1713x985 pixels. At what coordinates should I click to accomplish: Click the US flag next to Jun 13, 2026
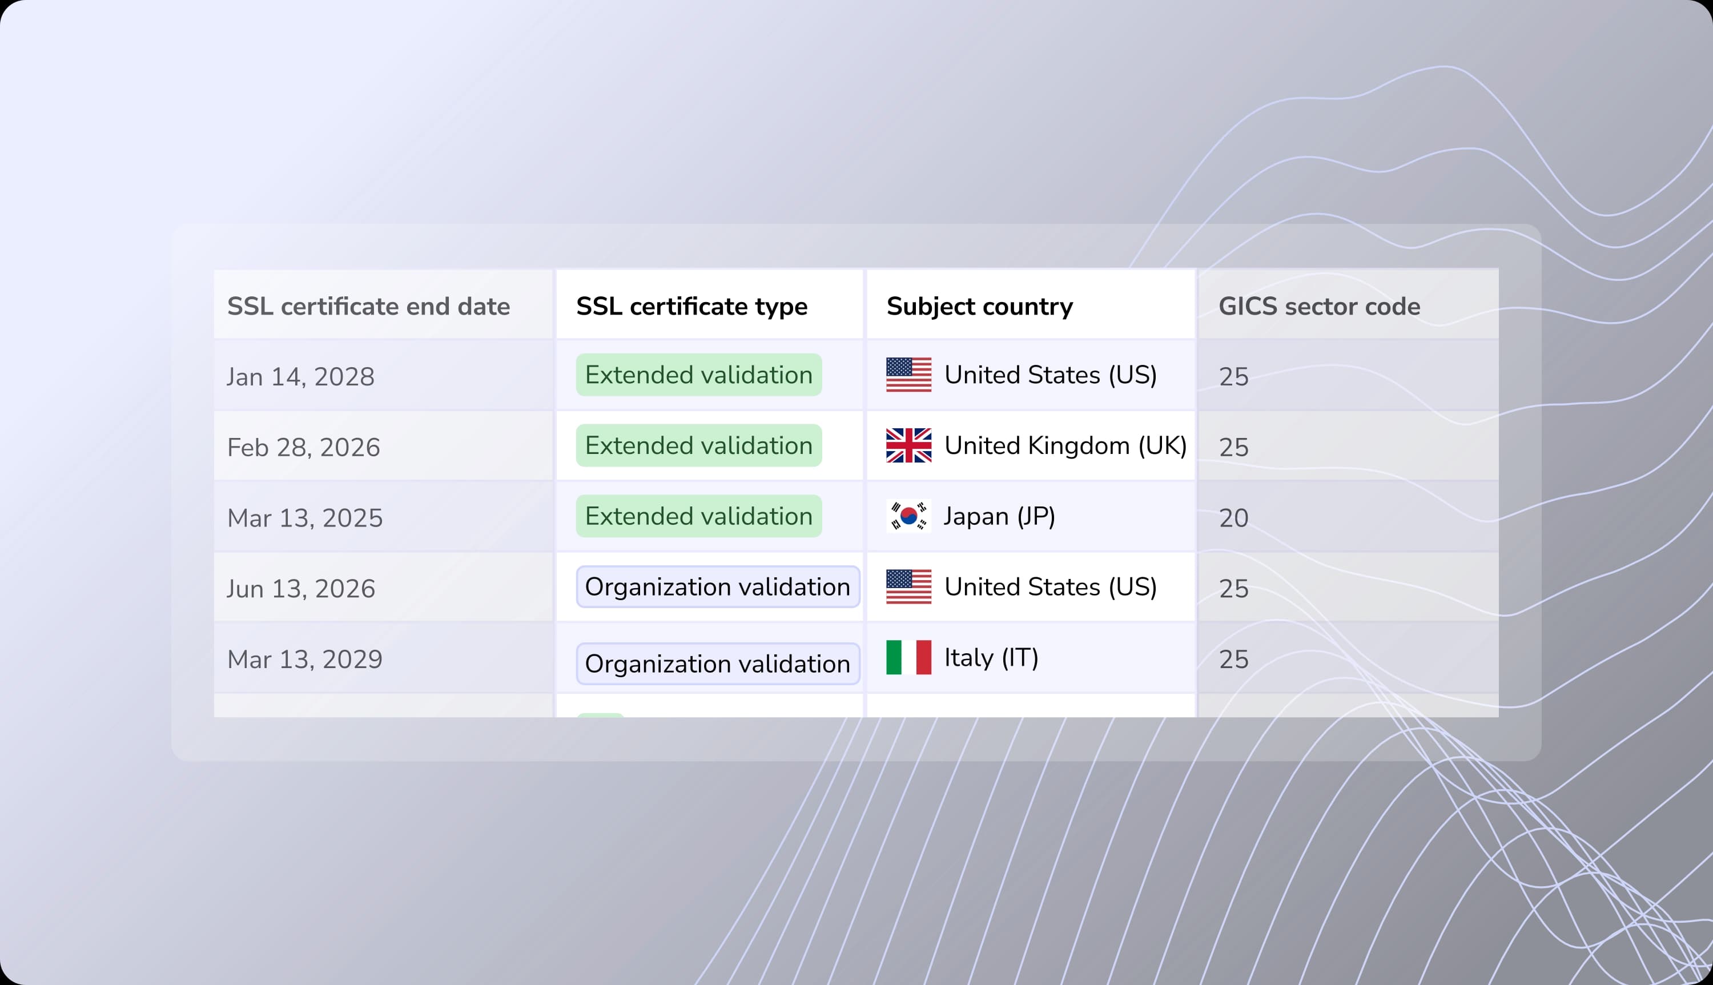[x=908, y=586]
